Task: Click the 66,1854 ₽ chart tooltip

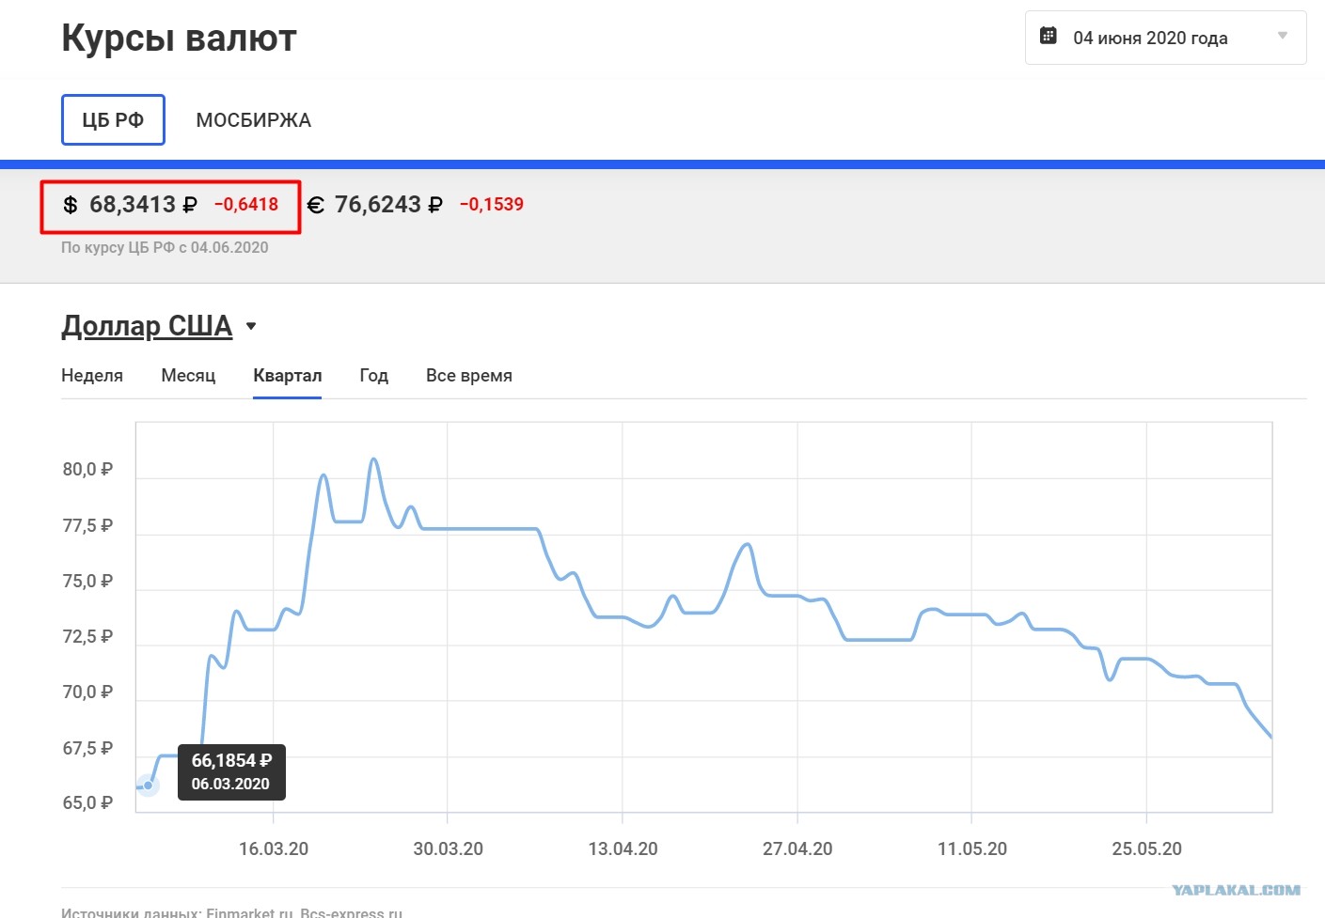Action: [x=231, y=772]
